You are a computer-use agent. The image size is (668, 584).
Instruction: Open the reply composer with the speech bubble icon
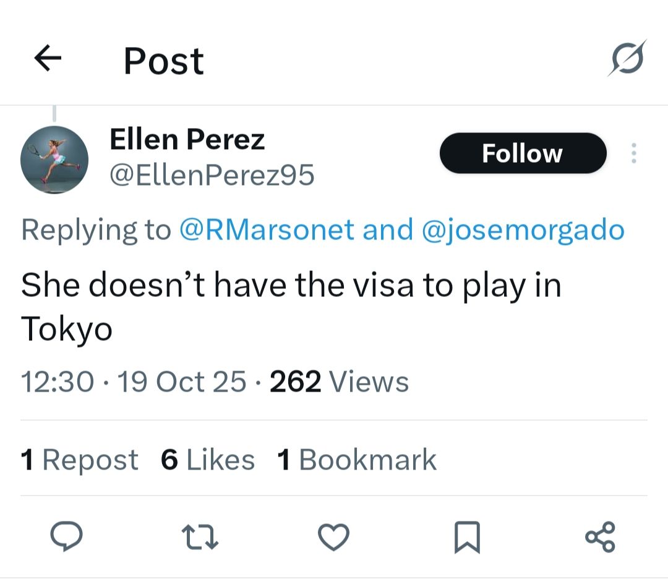point(67,537)
